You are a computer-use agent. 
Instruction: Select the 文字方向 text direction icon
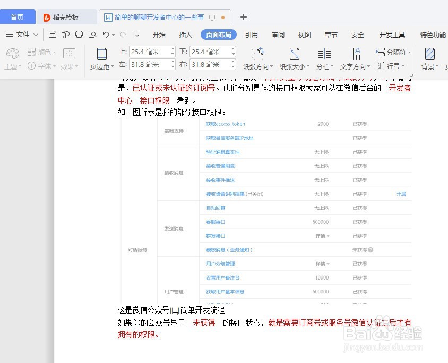pos(355,55)
